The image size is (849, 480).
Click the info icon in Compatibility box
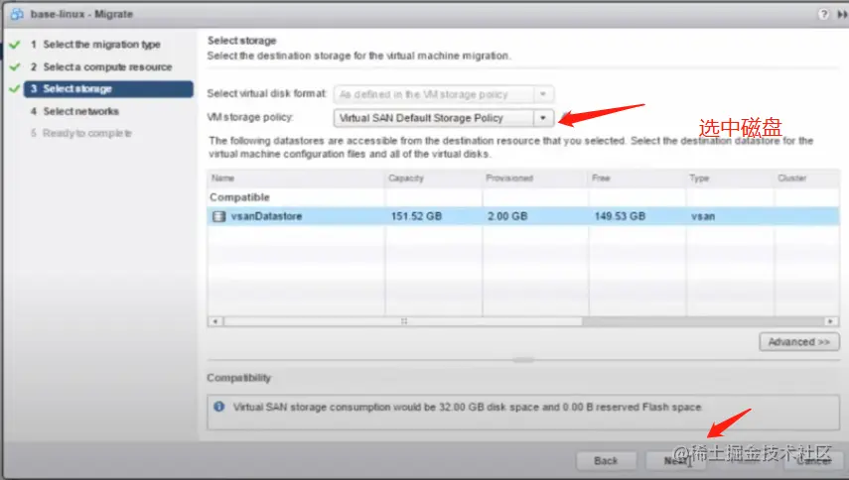pos(218,407)
